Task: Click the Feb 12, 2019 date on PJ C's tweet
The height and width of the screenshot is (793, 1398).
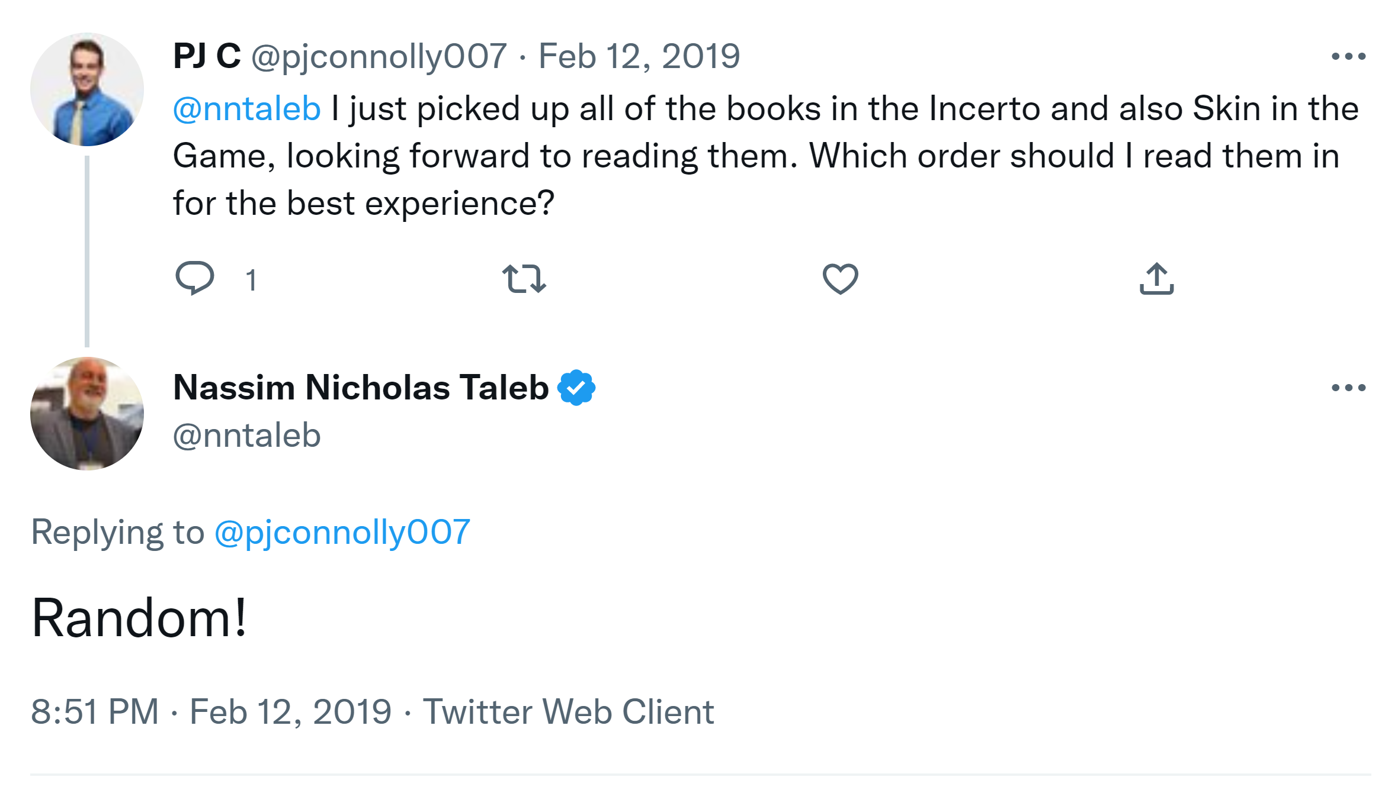Action: pos(639,57)
